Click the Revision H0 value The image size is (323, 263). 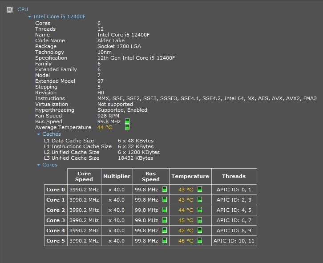101,93
